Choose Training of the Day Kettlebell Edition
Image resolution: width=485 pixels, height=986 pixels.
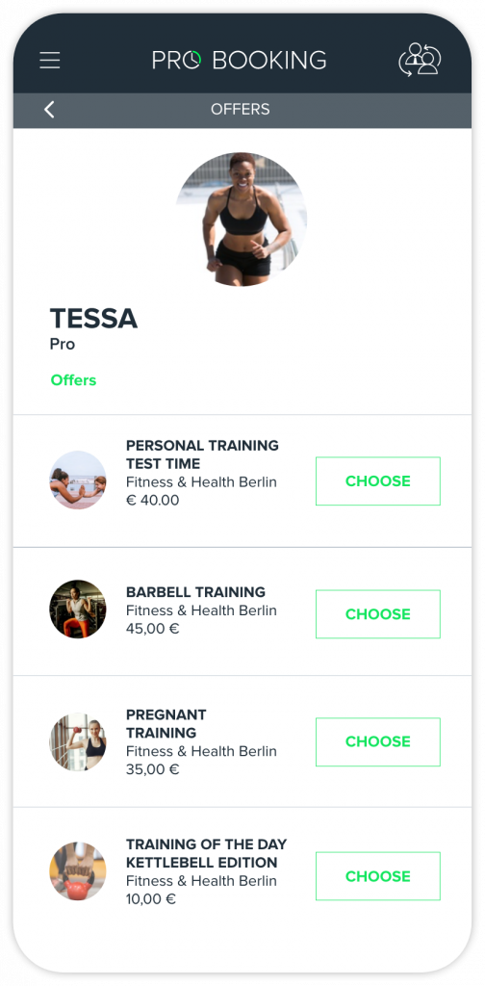tap(378, 876)
